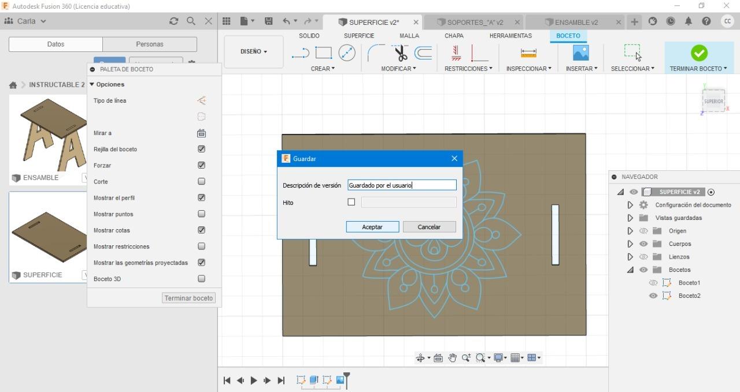
Task: Click the window Select tool icon
Action: (632, 53)
